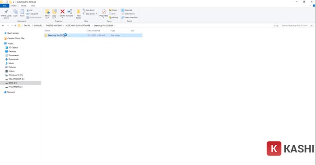Click Edit in the ribbon Open group

point(112,14)
